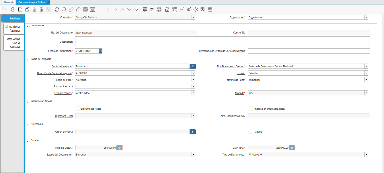Click the Help question mark icon
This screenshot has height=173, width=384.
13,9
